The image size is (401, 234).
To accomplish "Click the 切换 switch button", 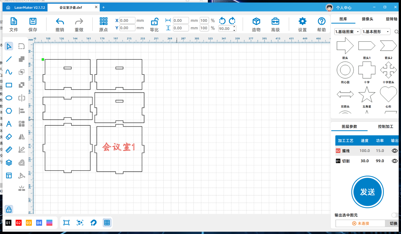I will tap(393, 223).
